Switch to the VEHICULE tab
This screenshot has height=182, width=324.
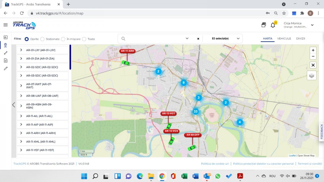point(284,39)
